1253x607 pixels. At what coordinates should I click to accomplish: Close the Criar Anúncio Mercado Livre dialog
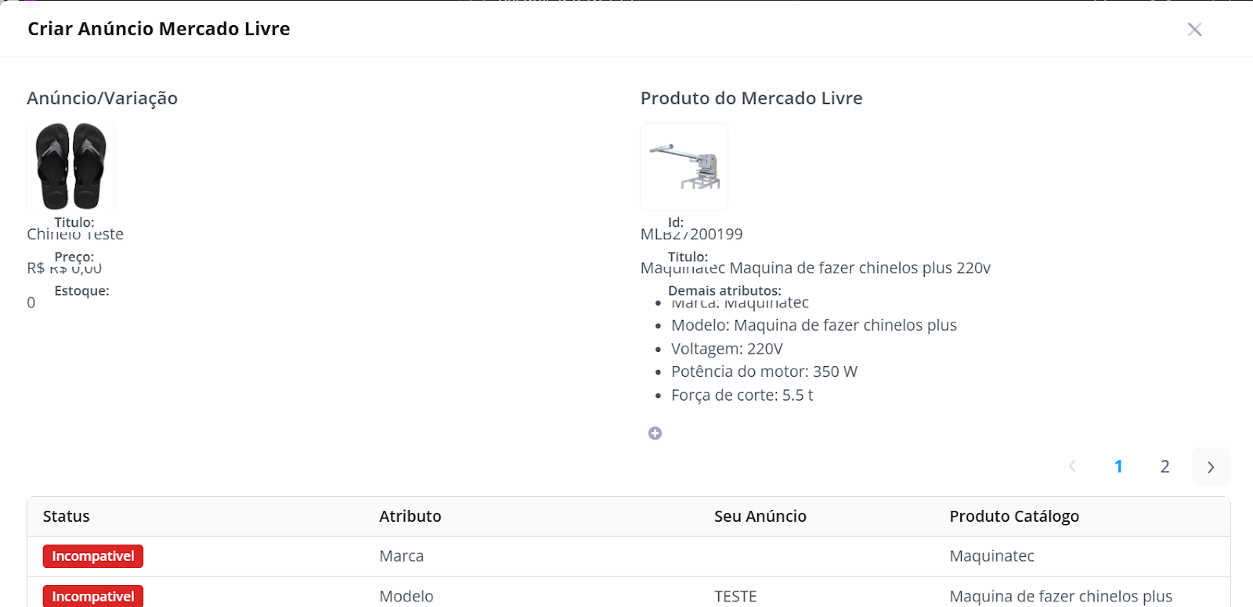(x=1194, y=30)
